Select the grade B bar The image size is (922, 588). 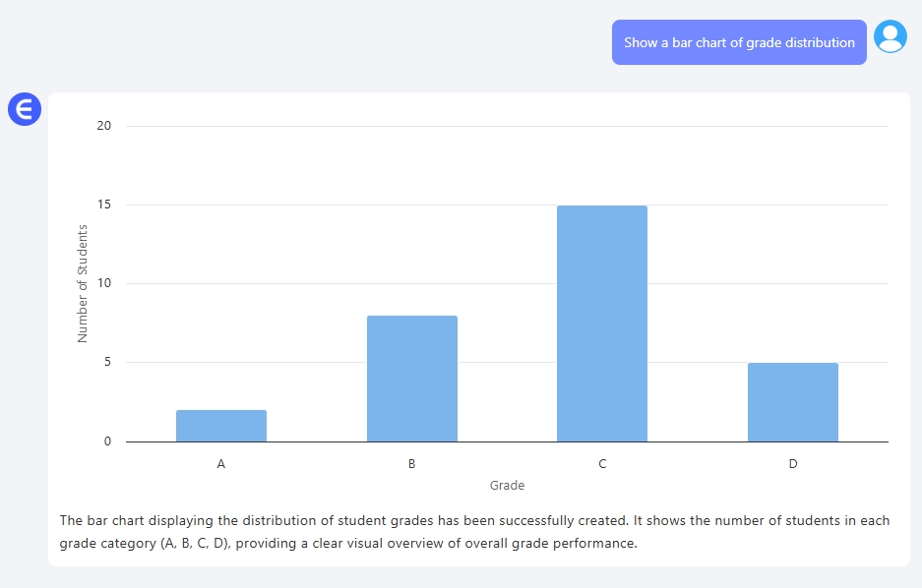[411, 379]
